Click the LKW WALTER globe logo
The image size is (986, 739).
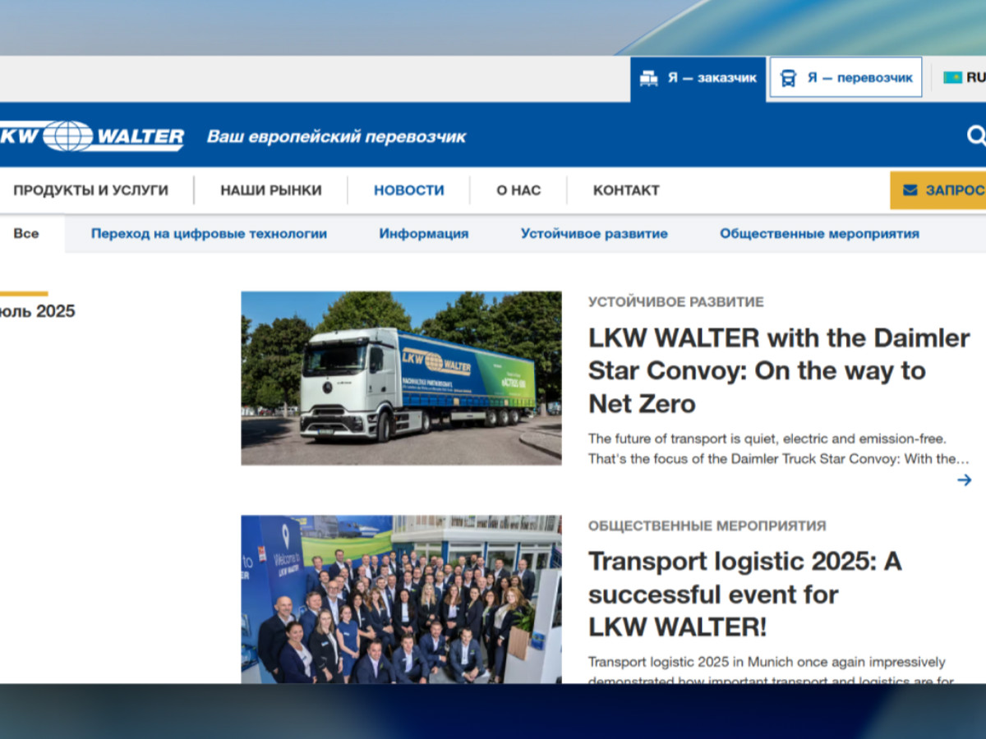[x=91, y=136]
